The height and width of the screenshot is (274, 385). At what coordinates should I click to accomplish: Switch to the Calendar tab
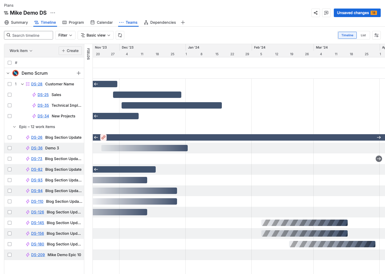(x=102, y=22)
